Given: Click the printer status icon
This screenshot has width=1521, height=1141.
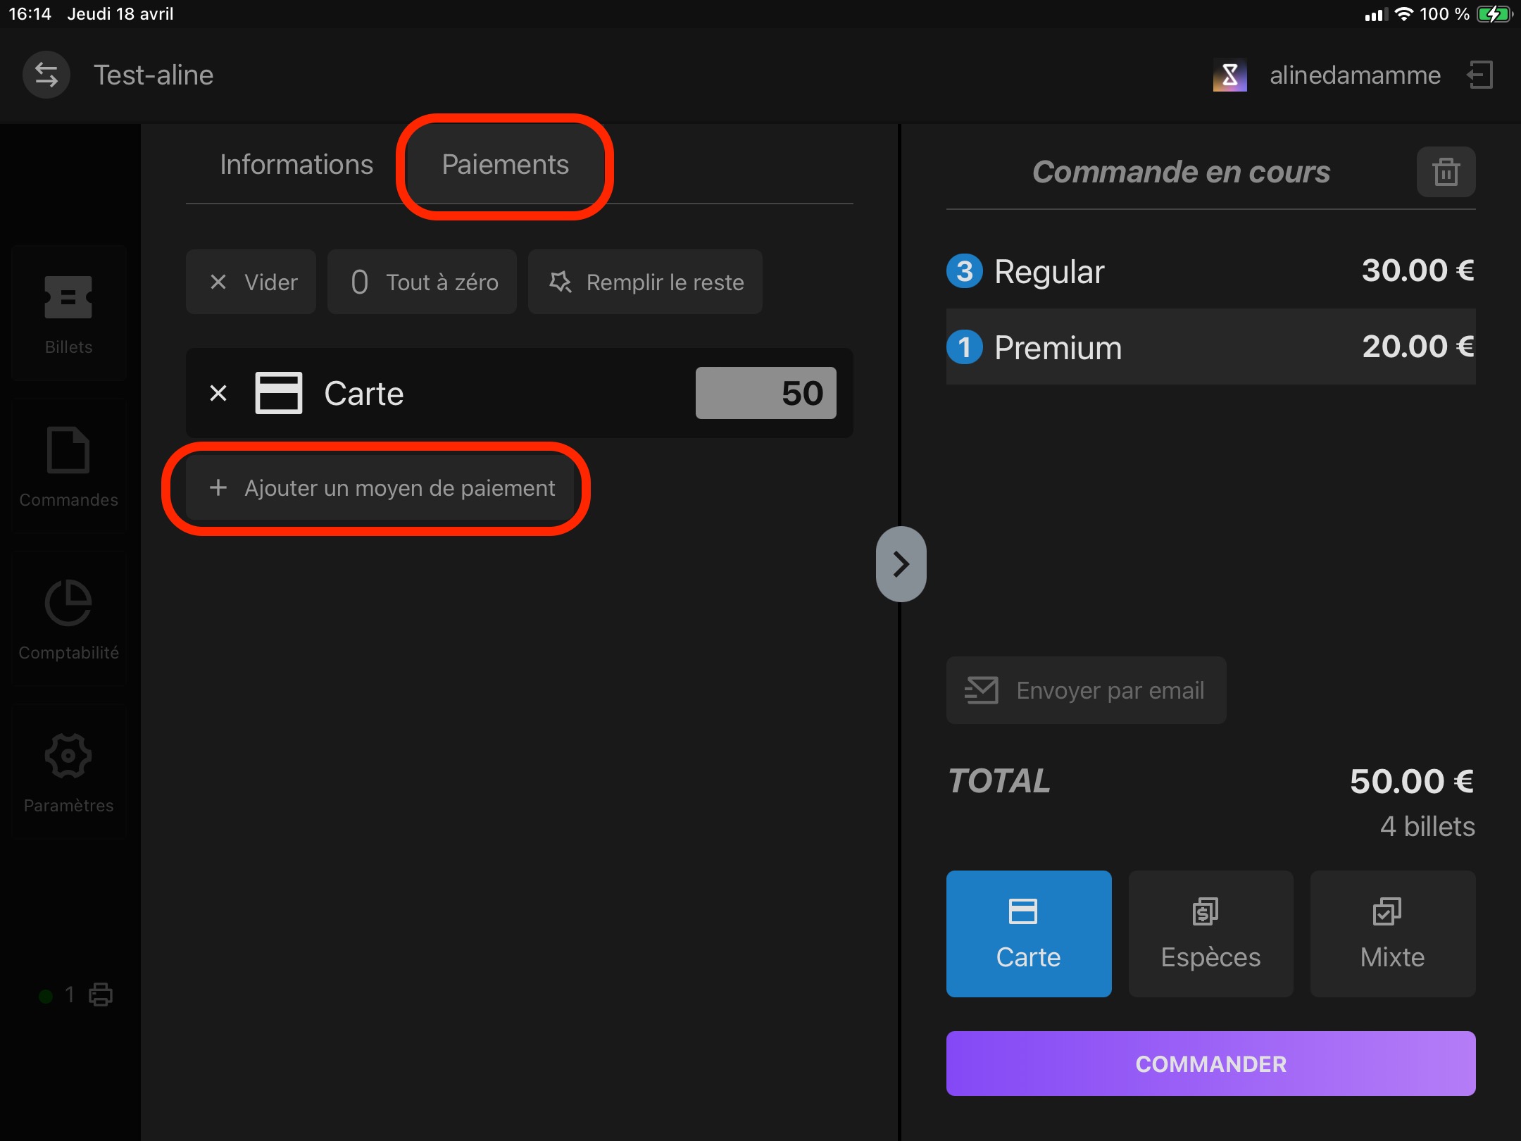Looking at the screenshot, I should [x=100, y=995].
